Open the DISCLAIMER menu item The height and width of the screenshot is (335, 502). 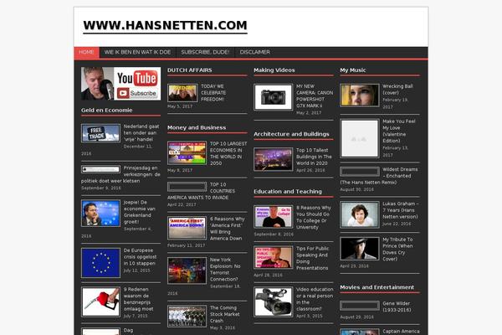tap(255, 52)
